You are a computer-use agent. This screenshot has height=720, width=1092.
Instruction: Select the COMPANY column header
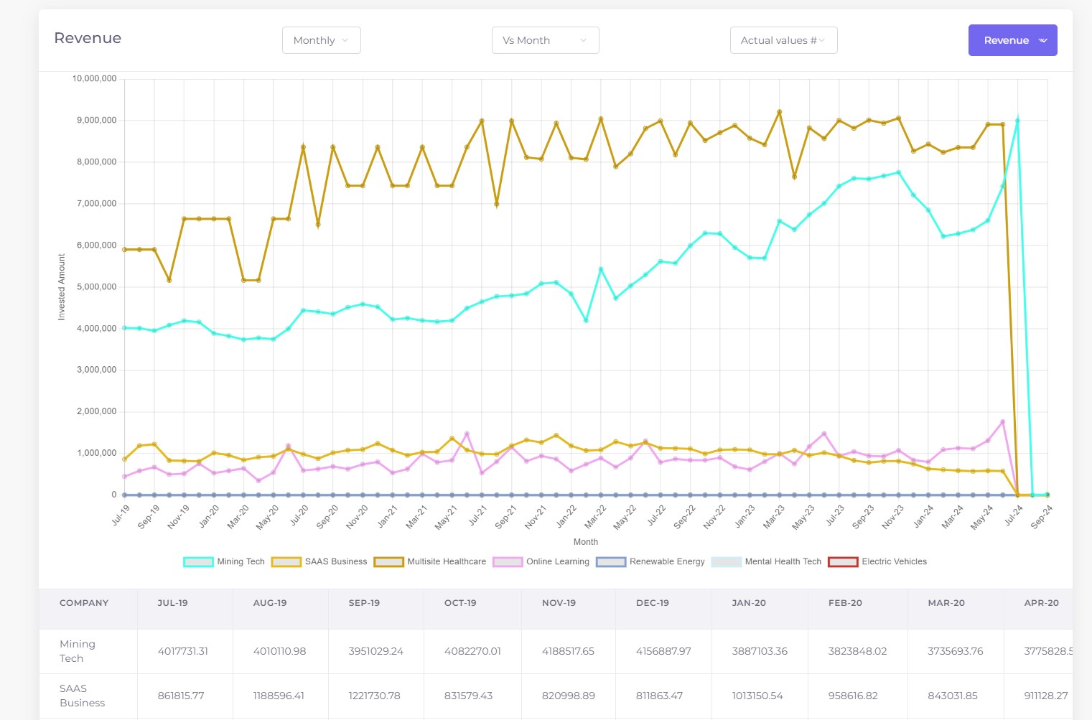tap(84, 603)
